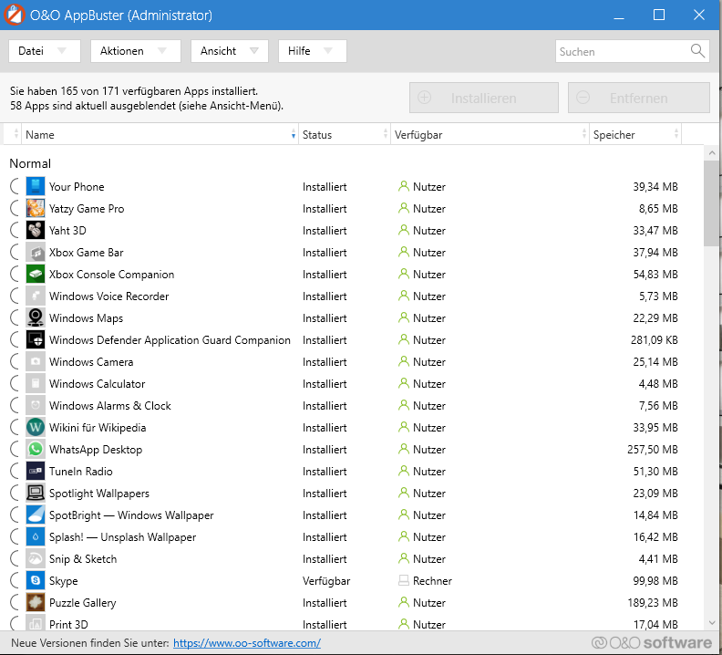Screen dimensions: 722x655
Task: Click the Windows Alarms & Clock icon
Action: (x=36, y=406)
